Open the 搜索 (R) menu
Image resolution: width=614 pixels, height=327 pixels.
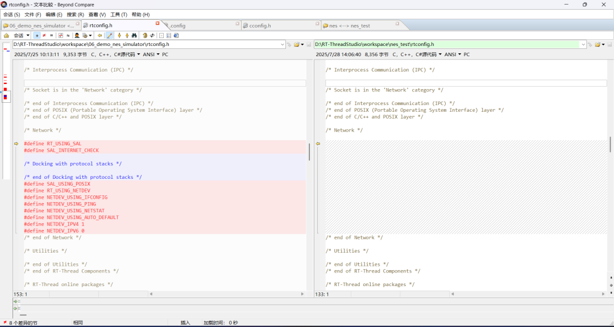pos(75,14)
